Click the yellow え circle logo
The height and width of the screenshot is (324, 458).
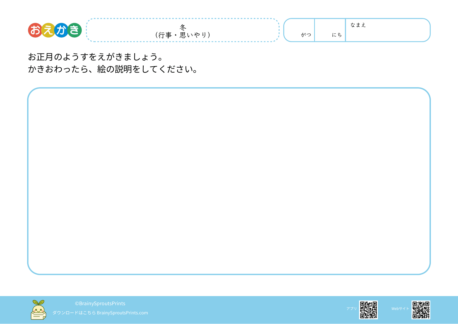pos(48,30)
